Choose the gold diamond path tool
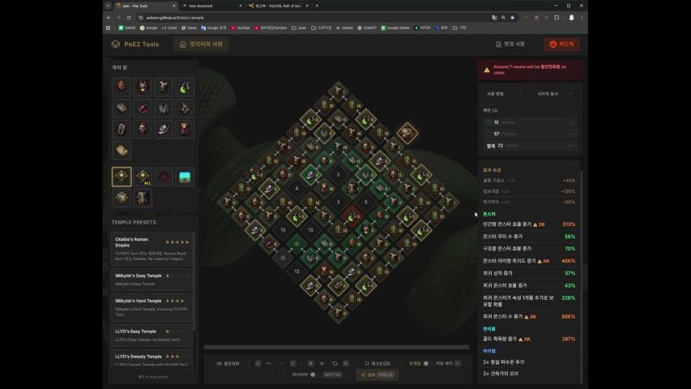The width and height of the screenshot is (691, 389). tap(122, 177)
